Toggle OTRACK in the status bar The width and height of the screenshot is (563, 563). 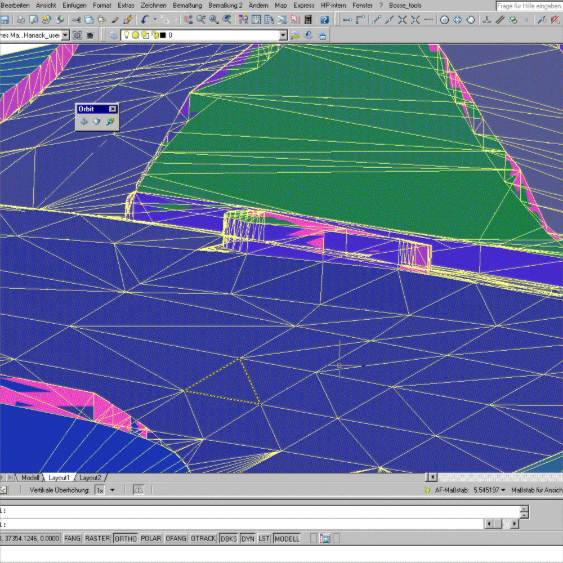pyautogui.click(x=203, y=539)
